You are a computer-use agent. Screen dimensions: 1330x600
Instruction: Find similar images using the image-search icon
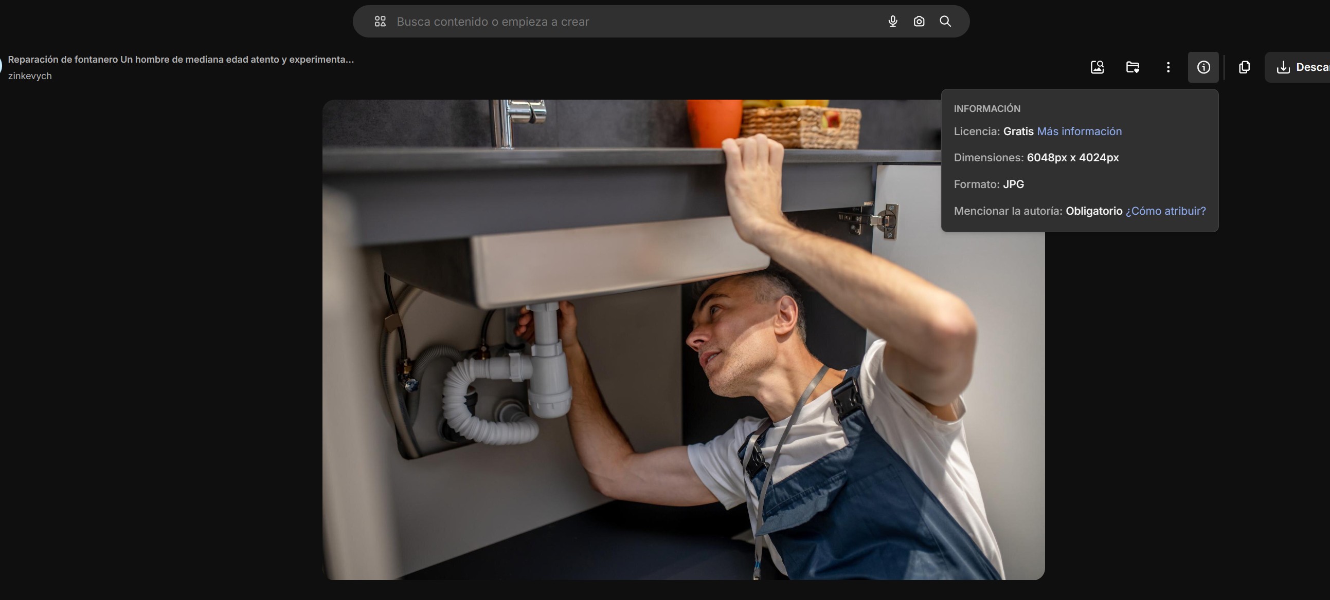(x=1097, y=67)
